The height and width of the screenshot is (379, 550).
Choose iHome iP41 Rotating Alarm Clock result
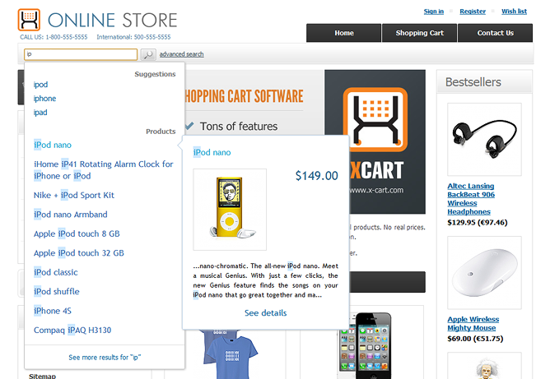coord(104,170)
